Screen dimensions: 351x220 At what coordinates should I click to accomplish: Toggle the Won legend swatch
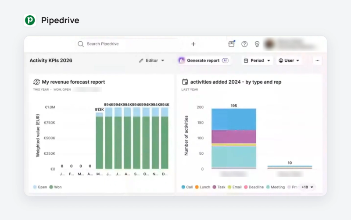[x=51, y=187]
